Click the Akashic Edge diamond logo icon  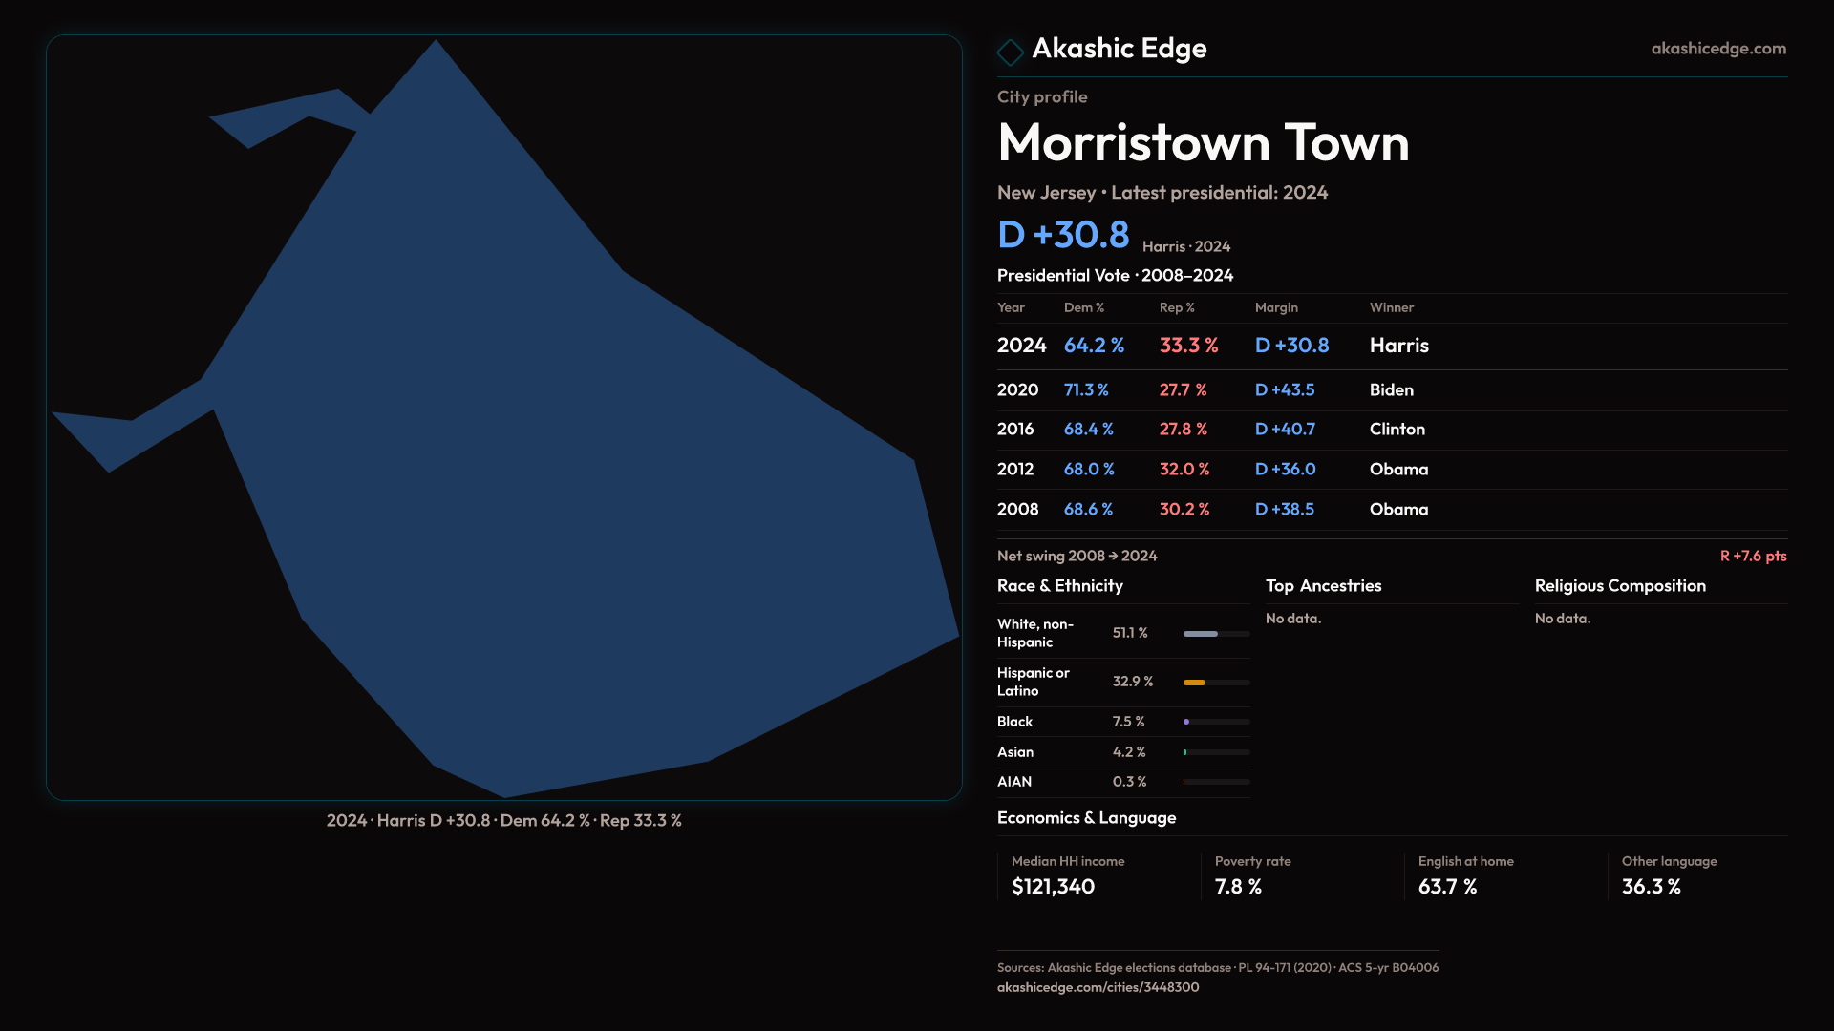pos(1010,52)
